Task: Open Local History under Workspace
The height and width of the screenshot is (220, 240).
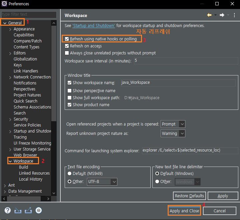Action: click(x=31, y=179)
